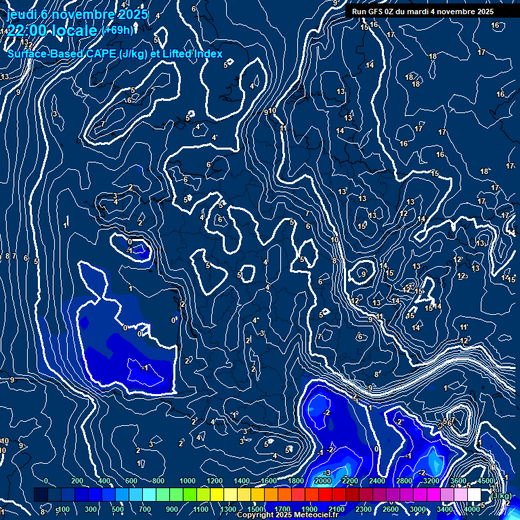520x520 pixels.
Task: Click the legend value '2400'
Action: pyautogui.click(x=377, y=481)
